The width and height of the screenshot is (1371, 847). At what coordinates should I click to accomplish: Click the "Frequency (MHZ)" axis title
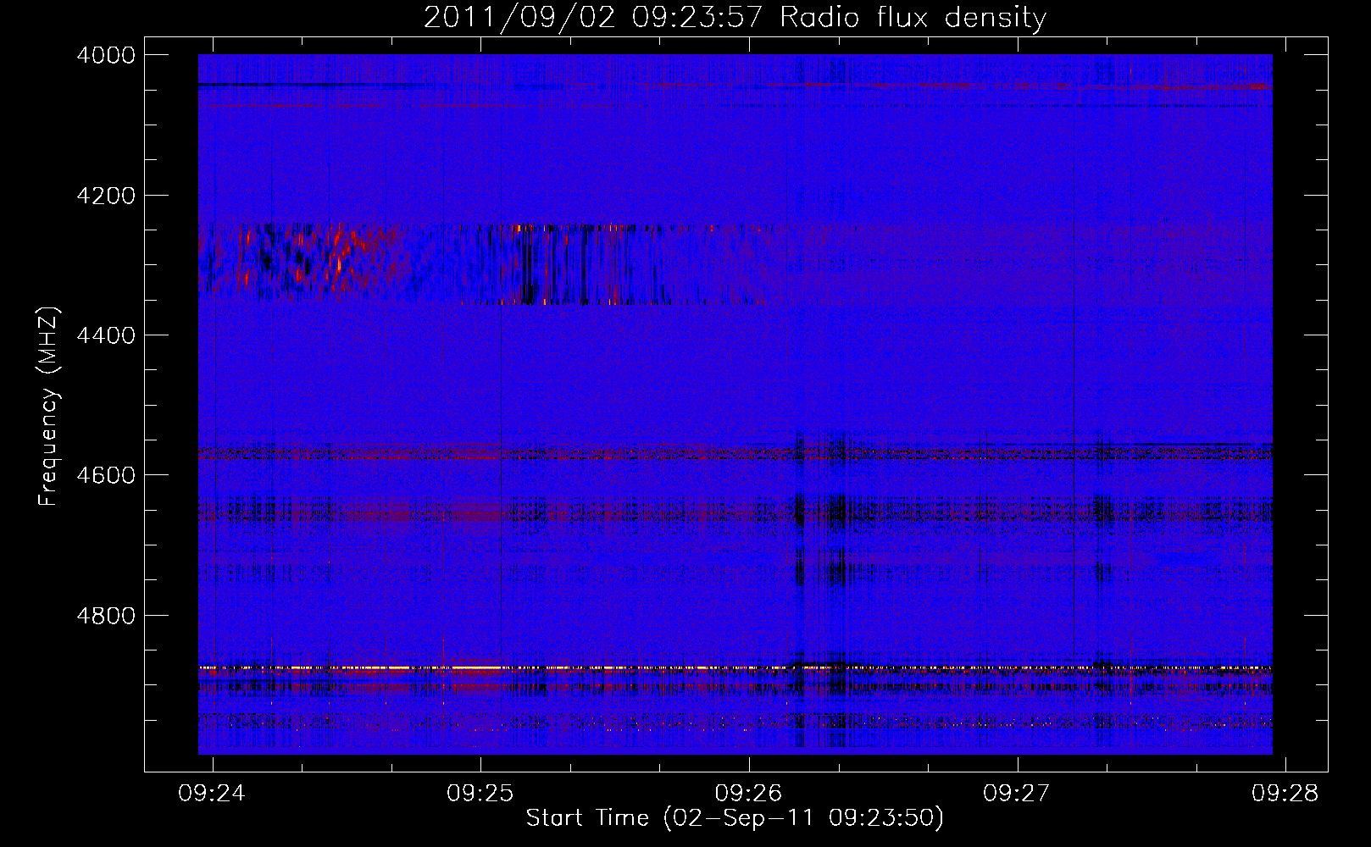pos(49,406)
